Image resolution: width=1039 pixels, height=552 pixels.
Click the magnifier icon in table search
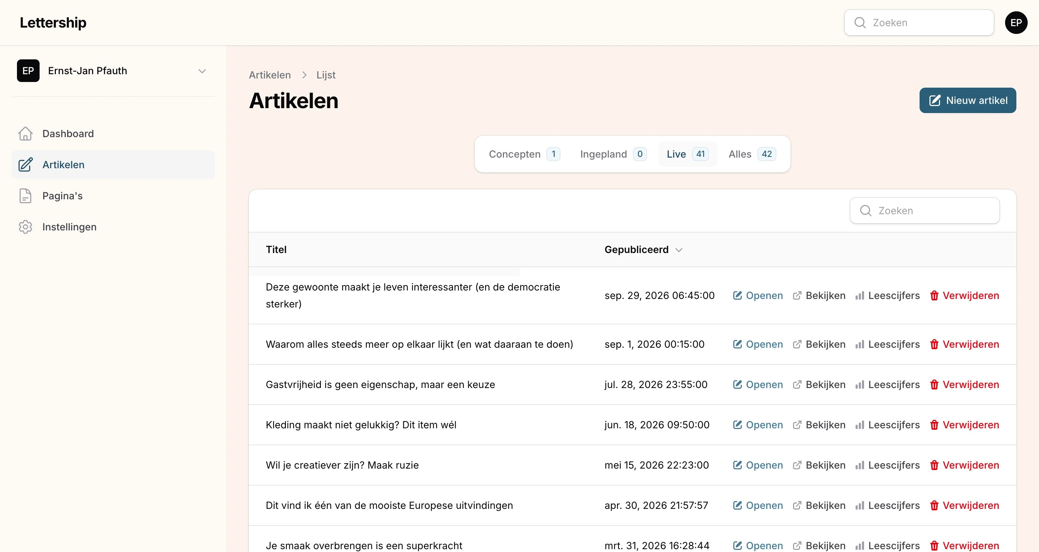click(x=865, y=211)
